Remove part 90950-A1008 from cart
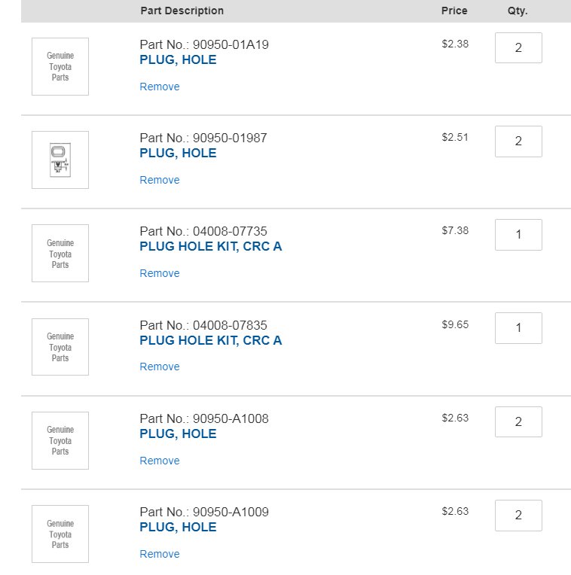Screen dimensions: 571x575 160,461
